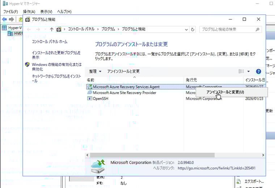This screenshot has height=188, width=275.
Task: Click the control panel icon in the address bar
Action: pos(59,29)
